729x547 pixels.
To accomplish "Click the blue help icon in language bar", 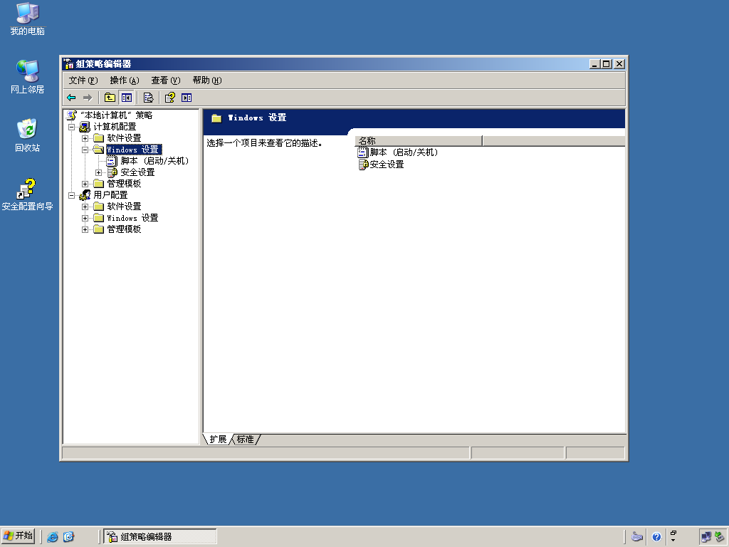I will coord(656,537).
